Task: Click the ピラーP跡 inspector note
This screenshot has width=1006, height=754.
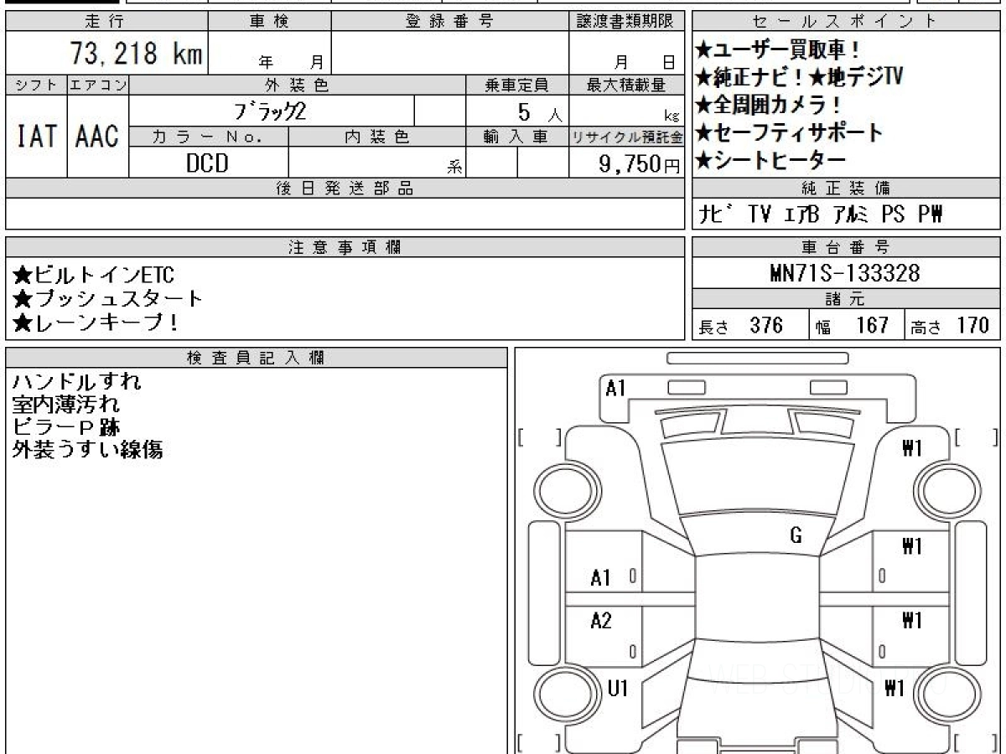Action: point(66,427)
